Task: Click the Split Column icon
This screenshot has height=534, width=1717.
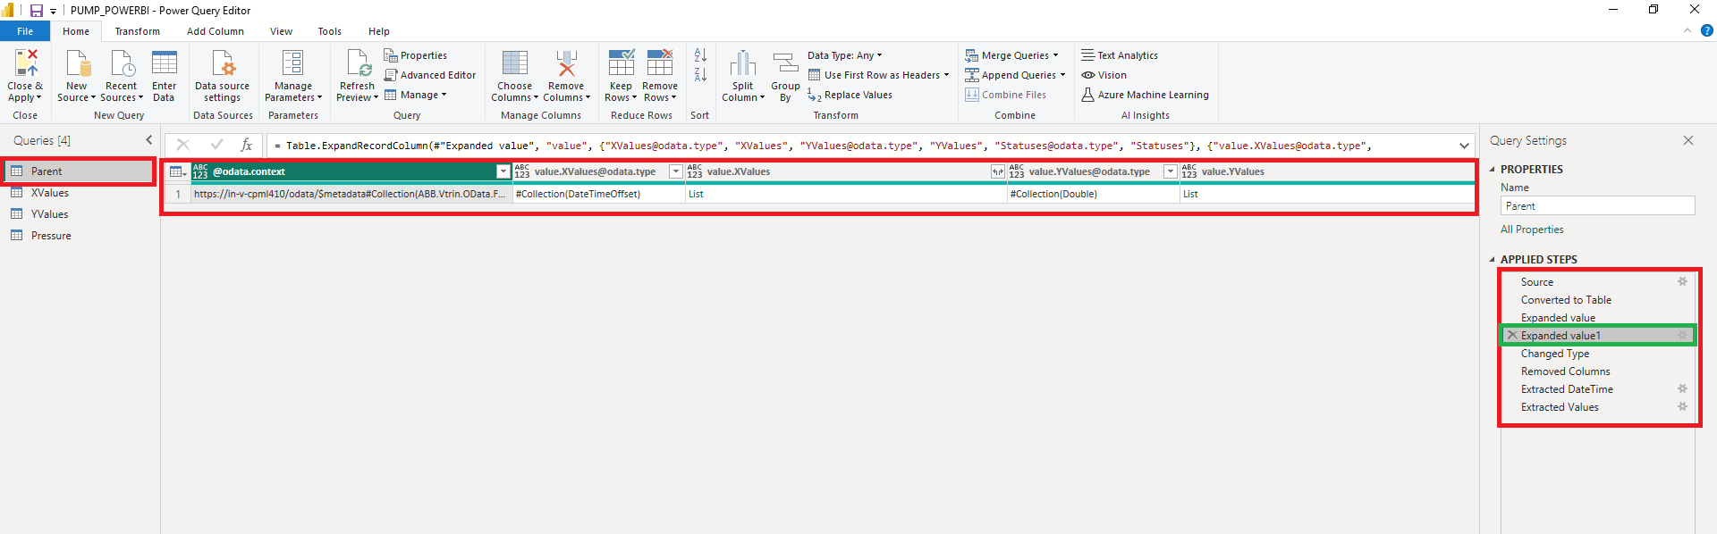Action: 743,63
